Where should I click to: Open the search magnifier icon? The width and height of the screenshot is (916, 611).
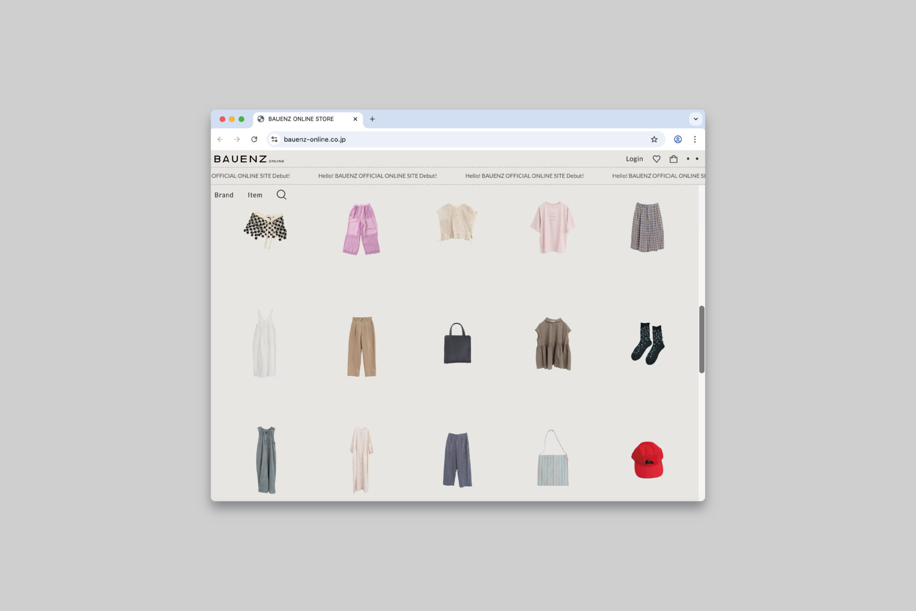(281, 195)
